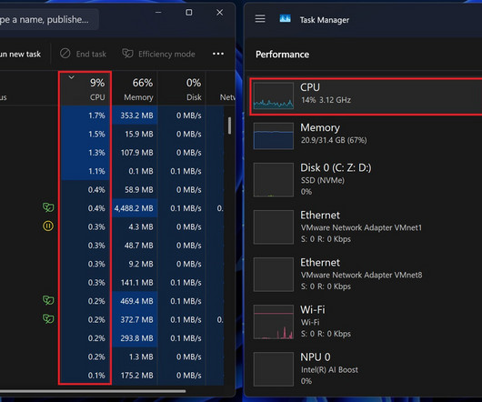Select the 58.9 MB memory cell
482x402 pixels.
[135, 189]
